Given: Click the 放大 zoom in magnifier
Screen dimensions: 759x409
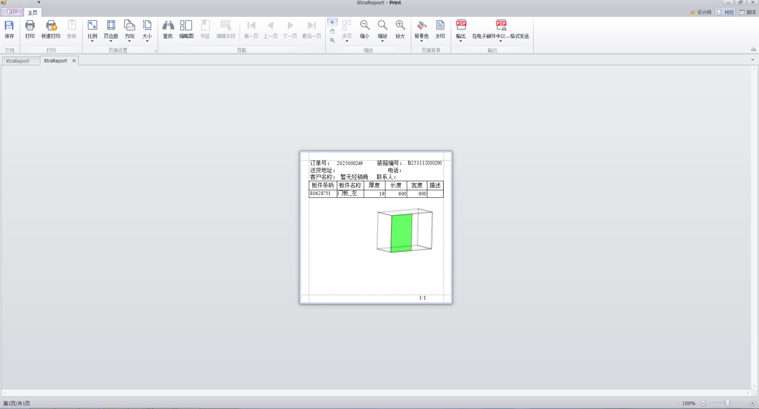Looking at the screenshot, I should (x=400, y=28).
